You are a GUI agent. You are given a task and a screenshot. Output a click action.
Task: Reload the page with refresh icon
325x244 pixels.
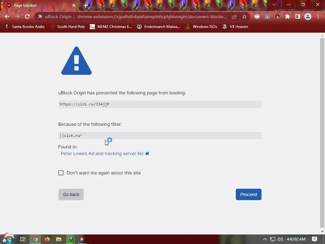[27, 17]
